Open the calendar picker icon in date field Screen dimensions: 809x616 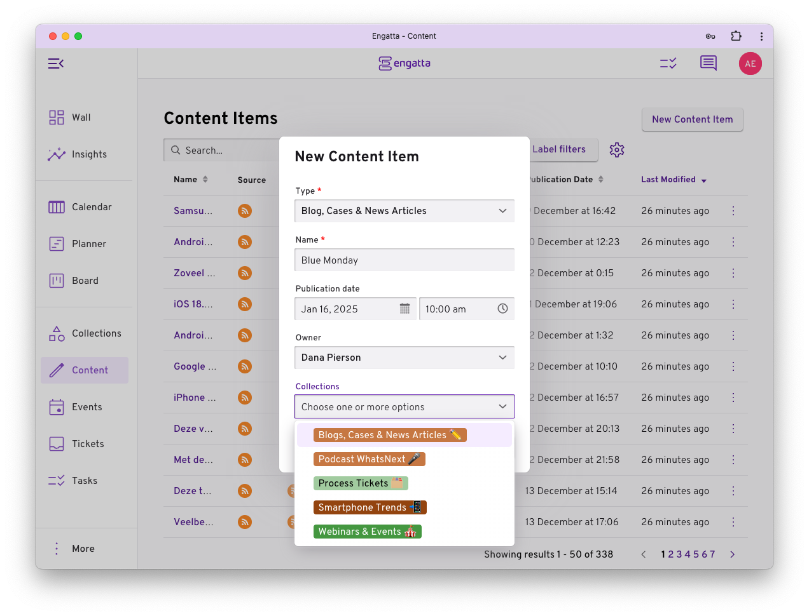coord(405,309)
